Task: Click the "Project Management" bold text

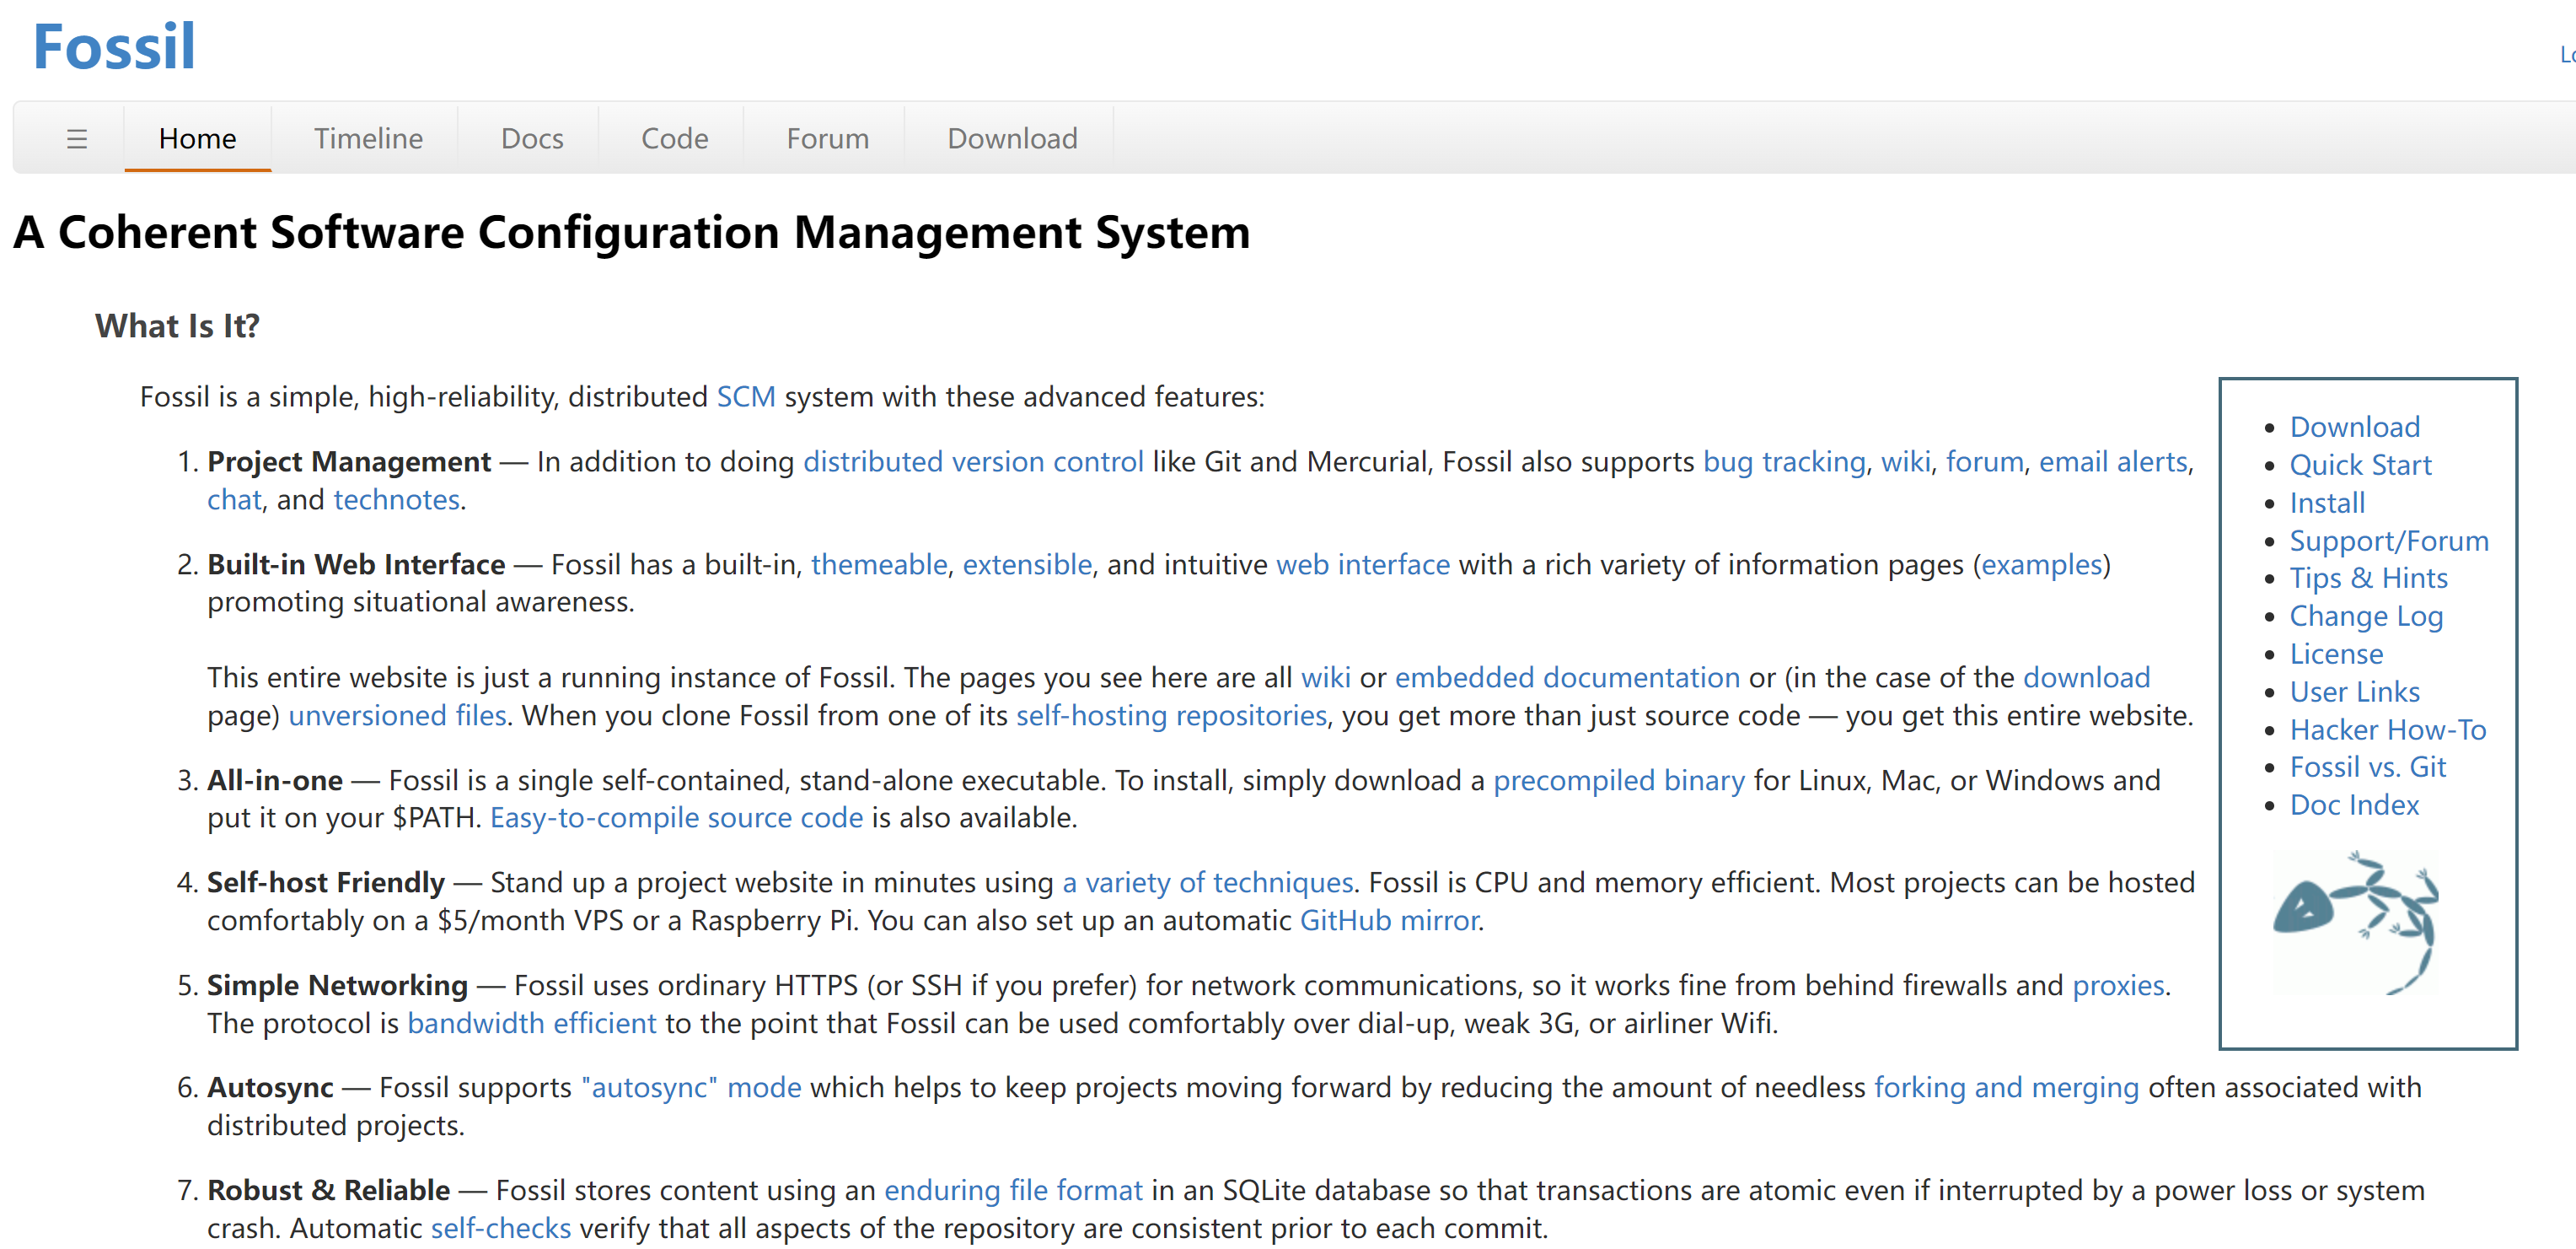Action: 348,462
